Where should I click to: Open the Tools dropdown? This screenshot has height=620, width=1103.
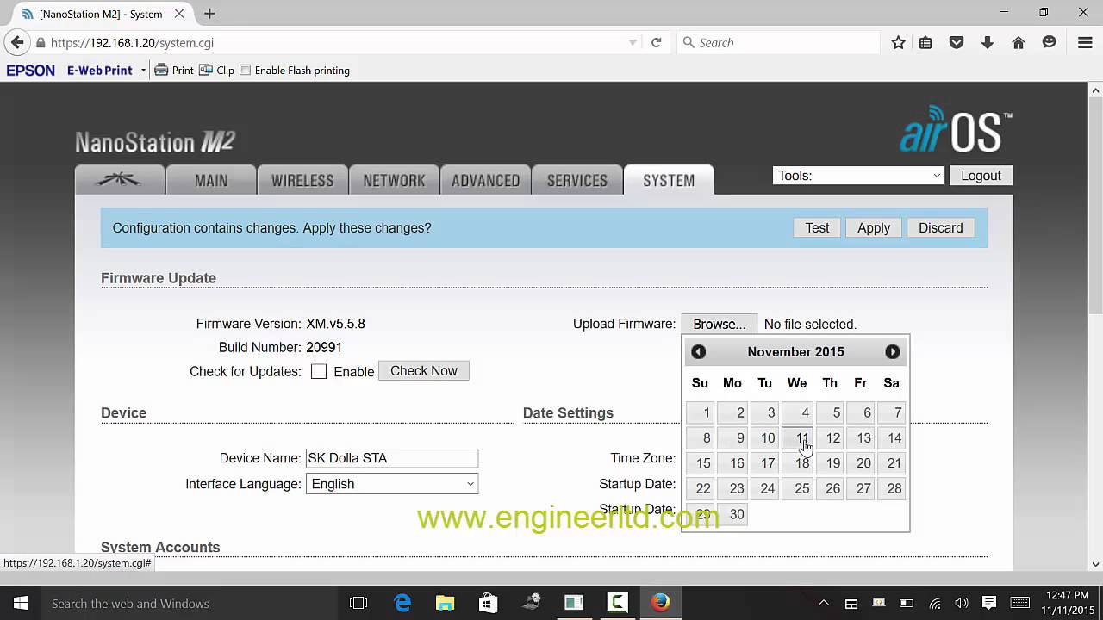pyautogui.click(x=858, y=176)
